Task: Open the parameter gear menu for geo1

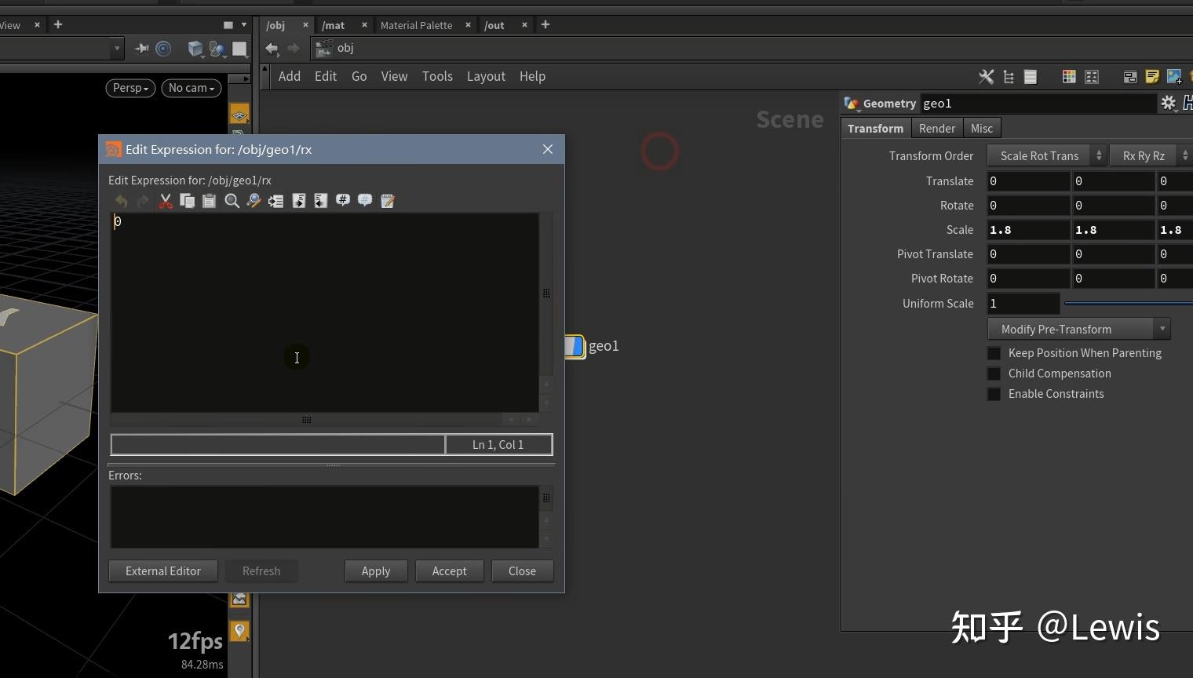Action: point(1168,103)
